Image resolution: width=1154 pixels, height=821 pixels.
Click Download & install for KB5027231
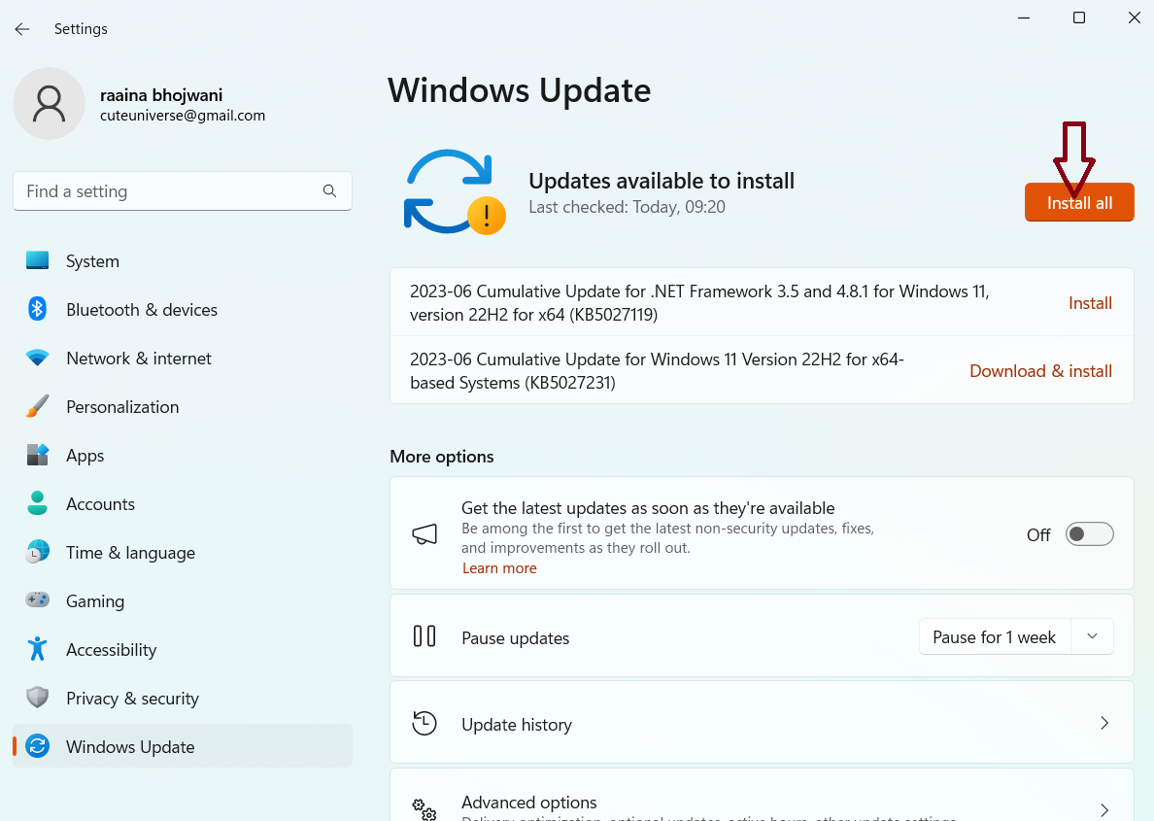click(1040, 371)
